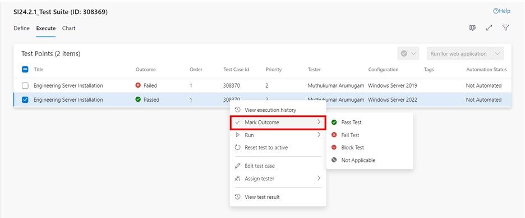Screen dimensions: 525x218
Task: Open the Run submenu entry
Action: pyautogui.click(x=278, y=135)
